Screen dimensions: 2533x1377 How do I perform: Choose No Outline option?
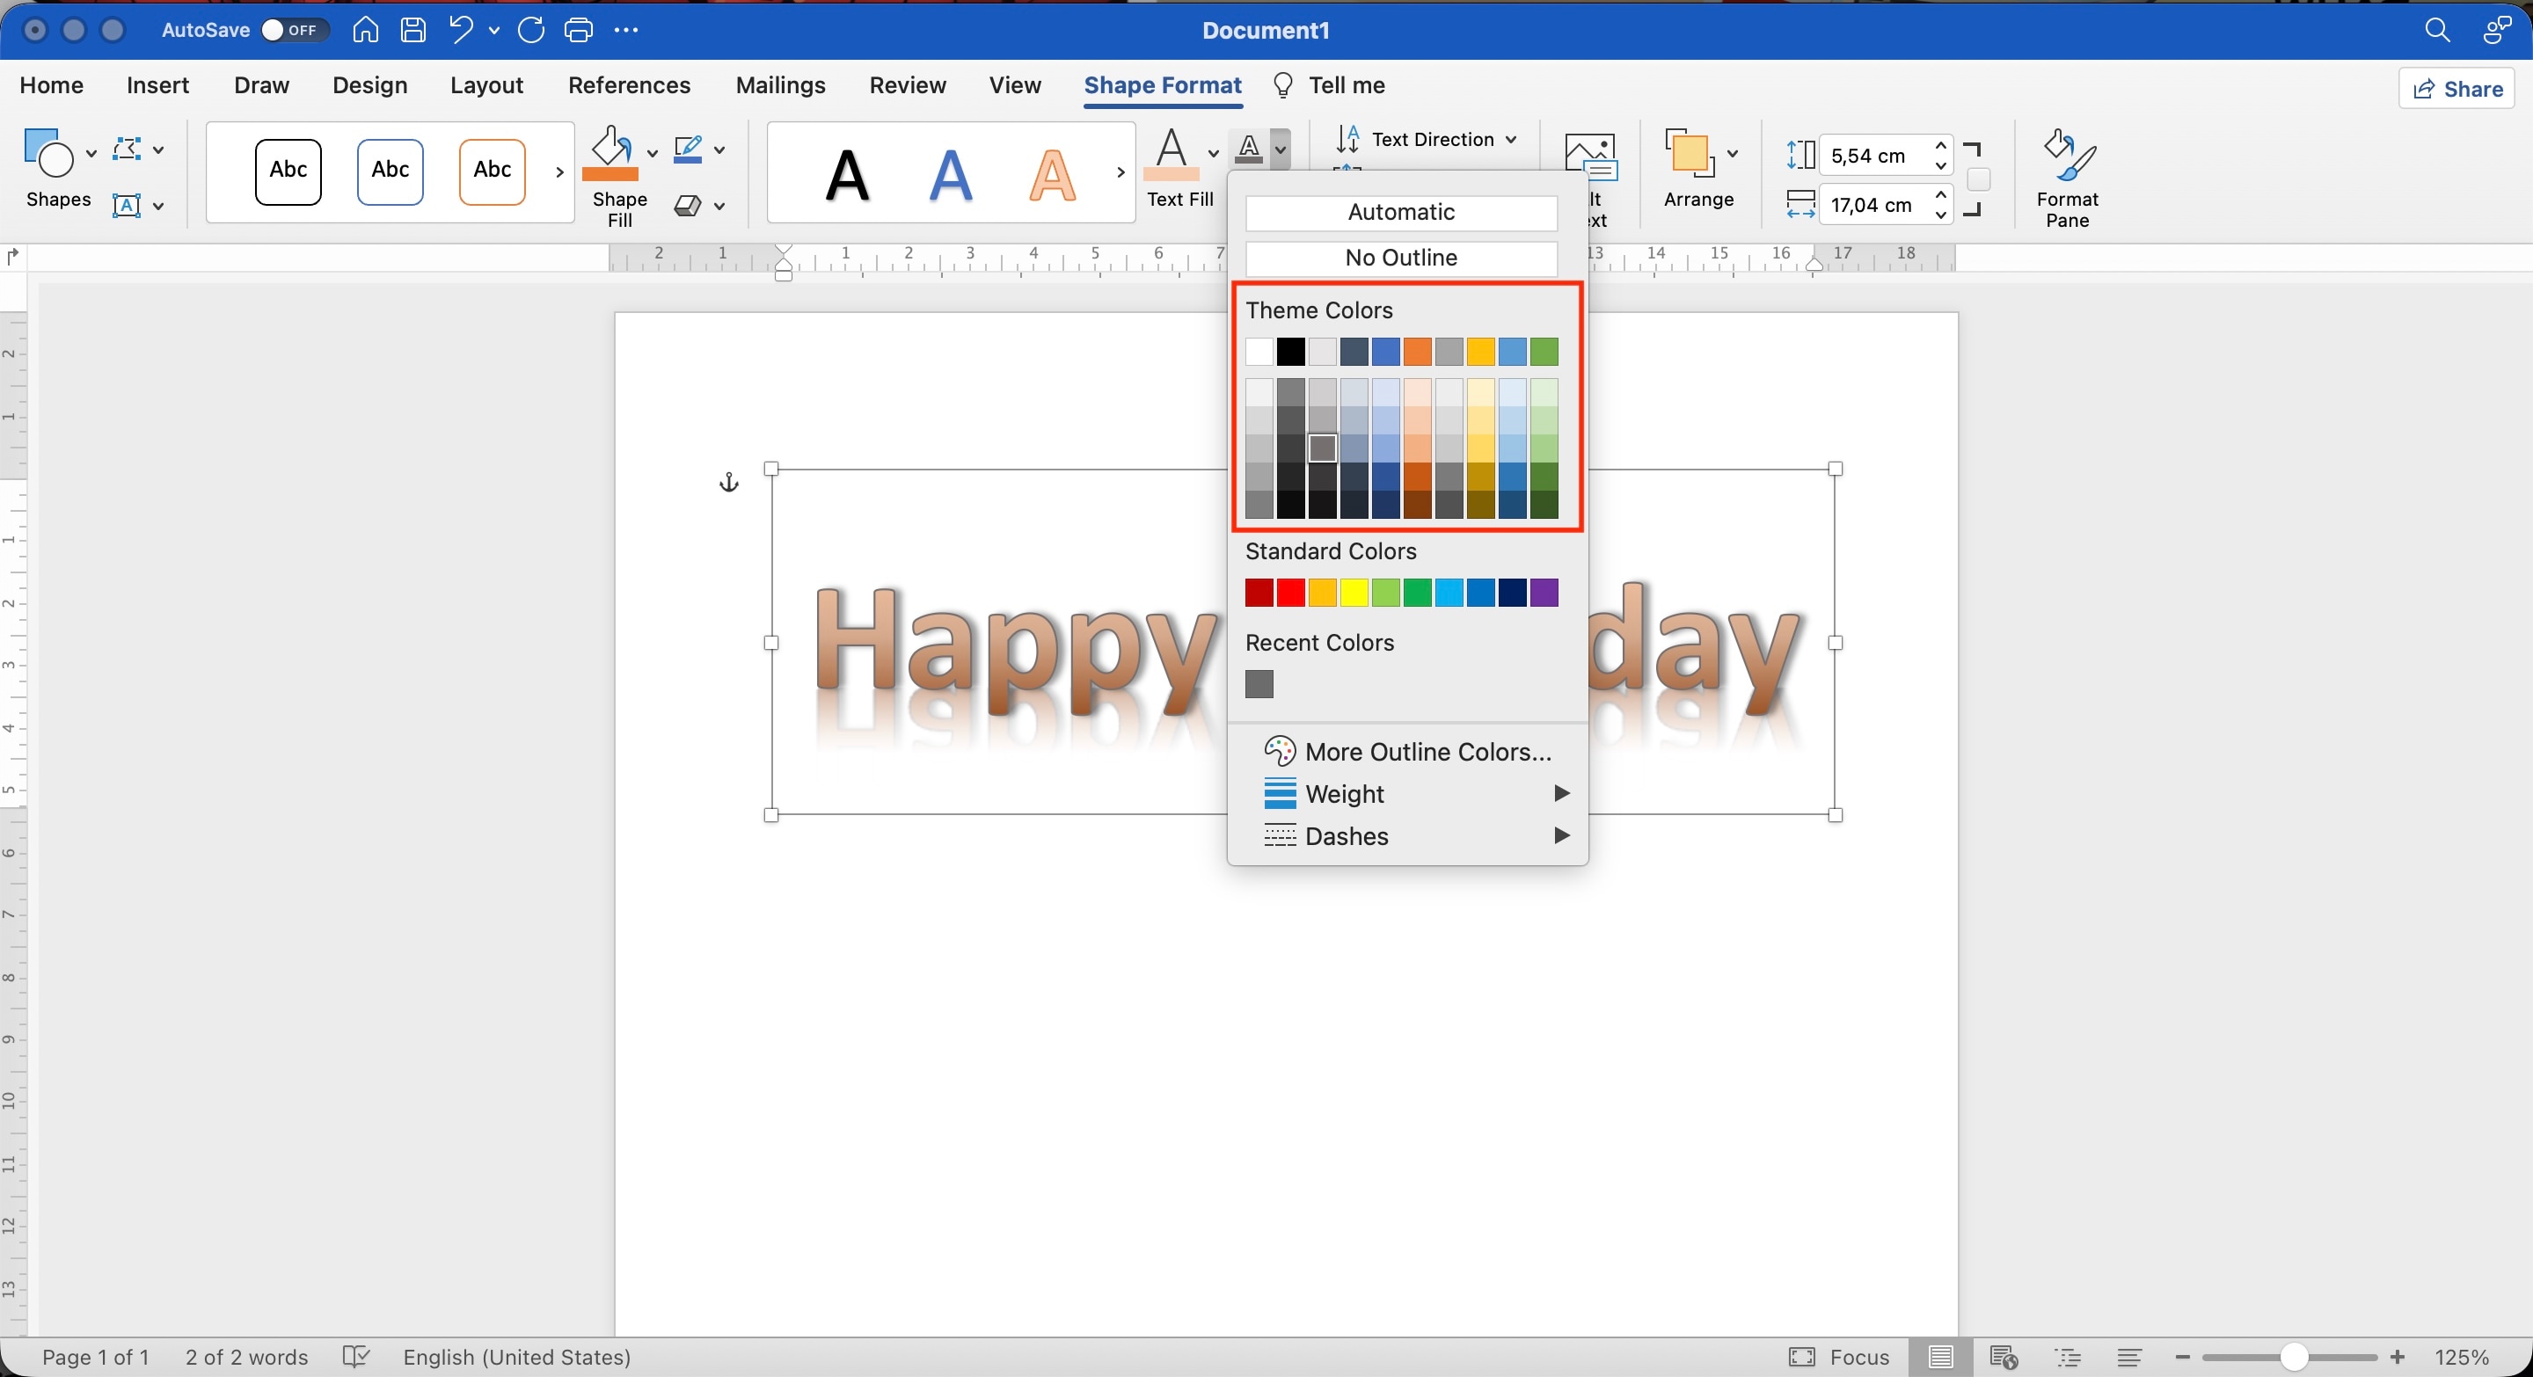click(1401, 258)
